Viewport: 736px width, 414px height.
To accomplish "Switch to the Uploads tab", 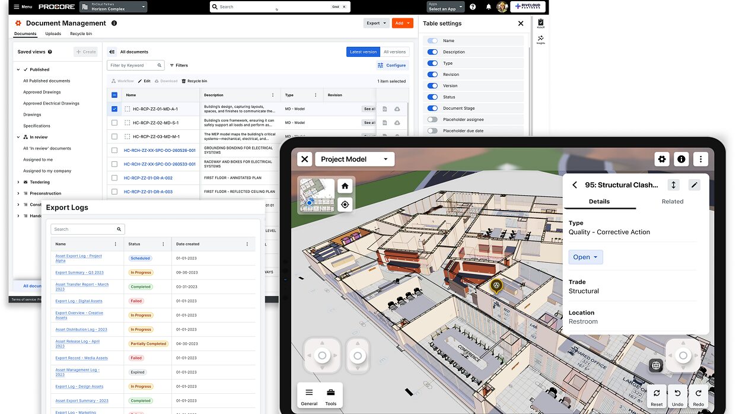I will coord(53,34).
